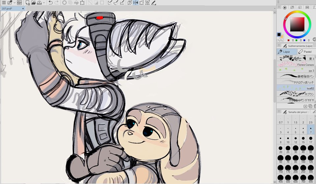
Task: Choose the Flores Cerezo brush
Action: coord(296,65)
